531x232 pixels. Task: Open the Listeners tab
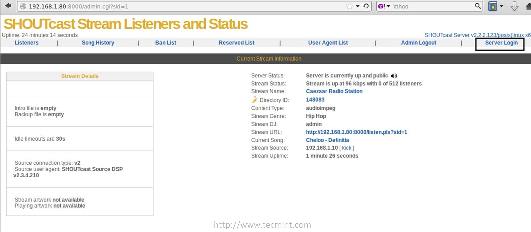26,43
